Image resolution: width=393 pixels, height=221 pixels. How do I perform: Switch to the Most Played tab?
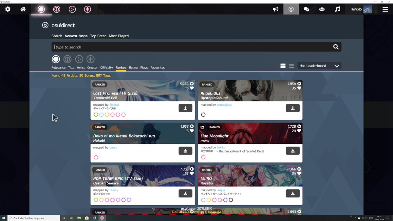pyautogui.click(x=119, y=36)
